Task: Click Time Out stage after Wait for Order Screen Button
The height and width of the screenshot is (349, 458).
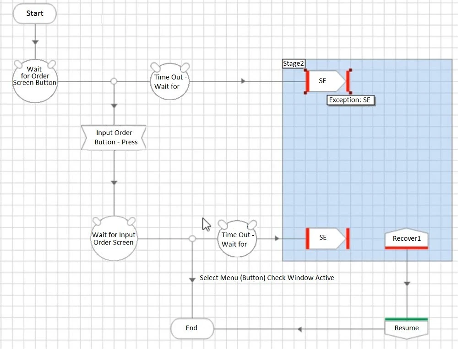Action: 170,81
